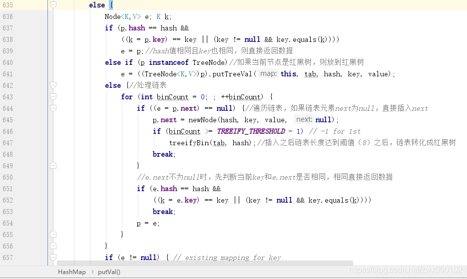The width and height of the screenshot is (467, 279).
Task: Click 'e.hash' on line 651
Action: [x=164, y=189]
